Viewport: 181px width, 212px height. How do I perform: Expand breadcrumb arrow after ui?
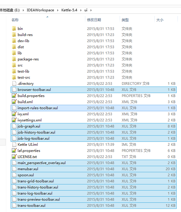(91, 10)
